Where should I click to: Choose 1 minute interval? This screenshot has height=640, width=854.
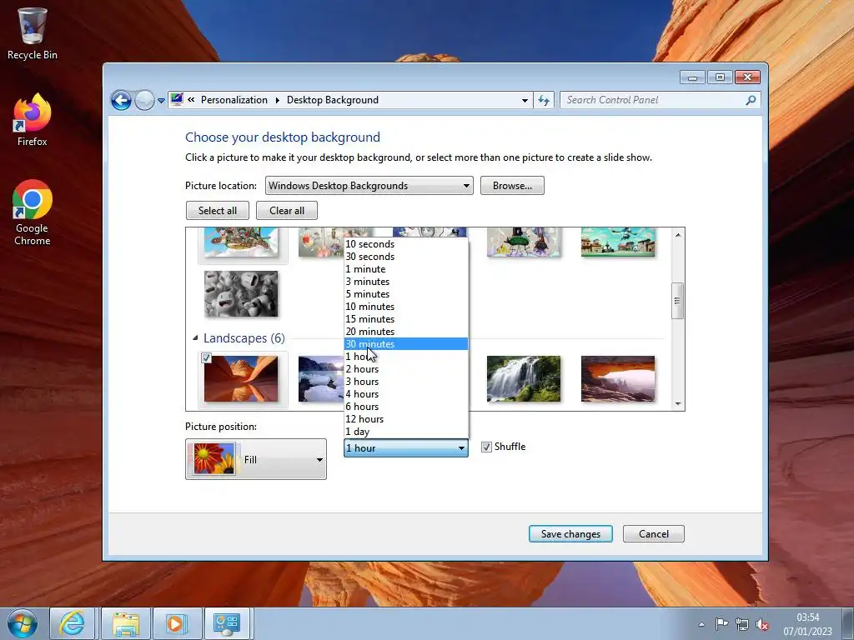(406, 269)
